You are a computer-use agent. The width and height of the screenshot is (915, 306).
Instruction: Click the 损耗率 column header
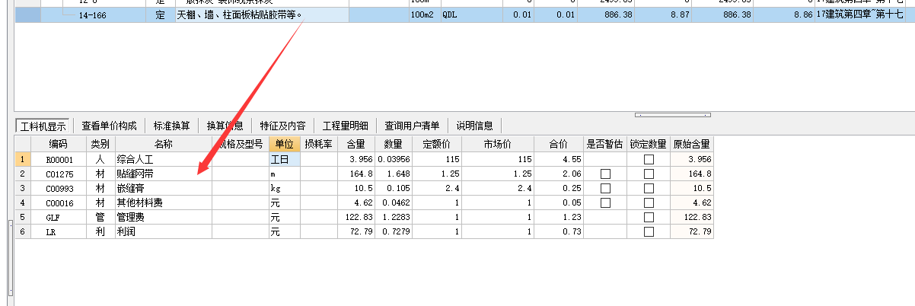318,144
